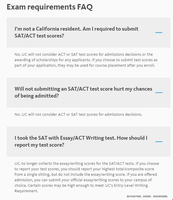Click the "Exam requirements FAQ" page heading

(50, 7)
